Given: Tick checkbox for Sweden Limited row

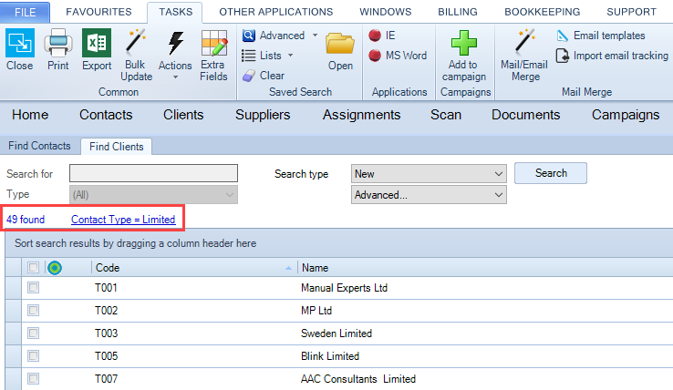Looking at the screenshot, I should [x=33, y=333].
